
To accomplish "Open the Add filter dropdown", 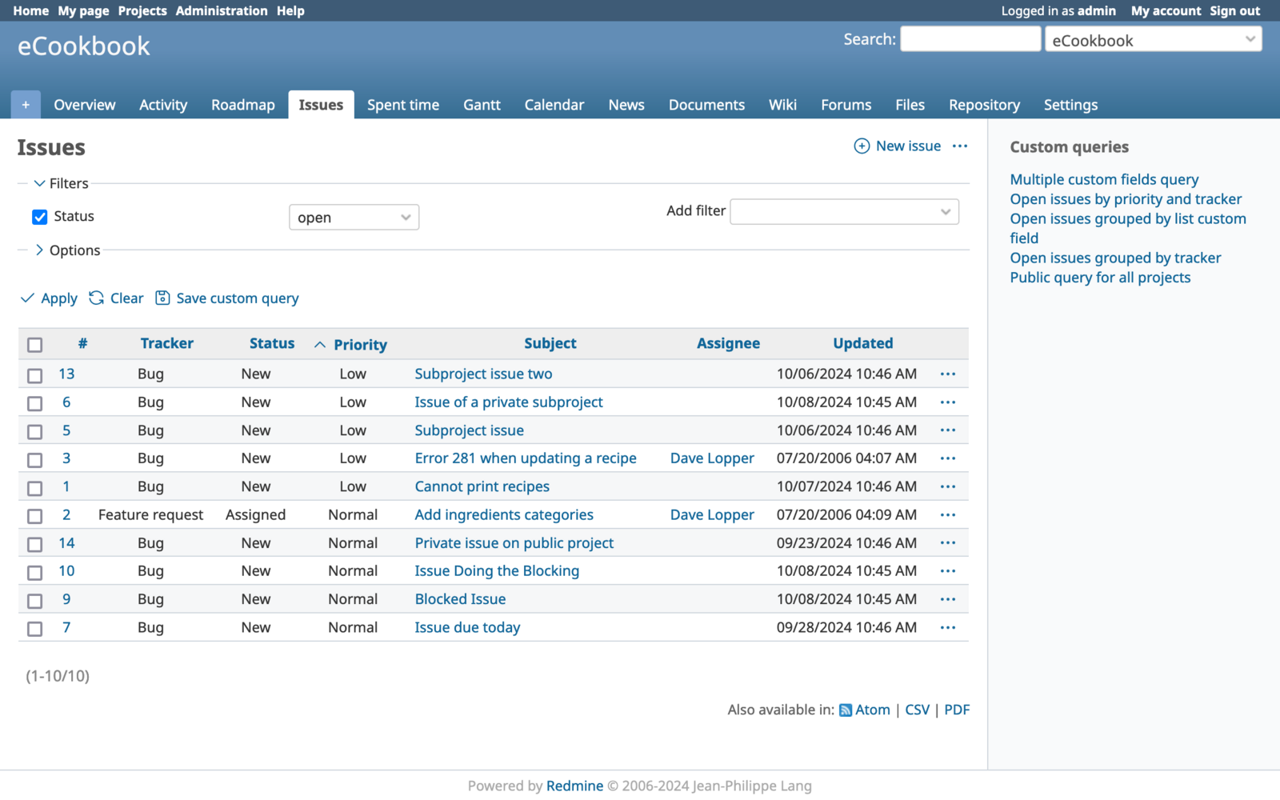I will click(x=843, y=211).
